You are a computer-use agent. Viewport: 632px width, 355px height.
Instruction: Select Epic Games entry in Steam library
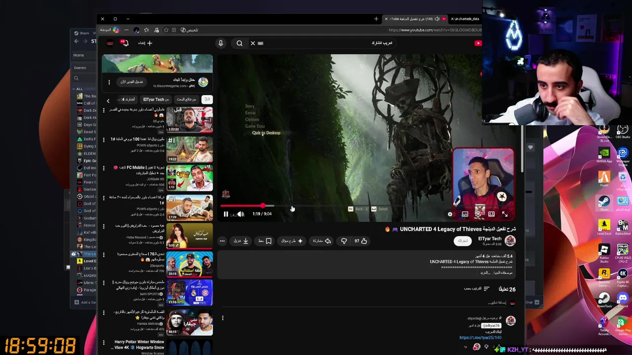86,161
